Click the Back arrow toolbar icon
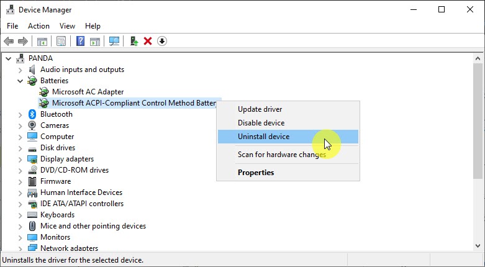485x267 pixels. click(9, 41)
